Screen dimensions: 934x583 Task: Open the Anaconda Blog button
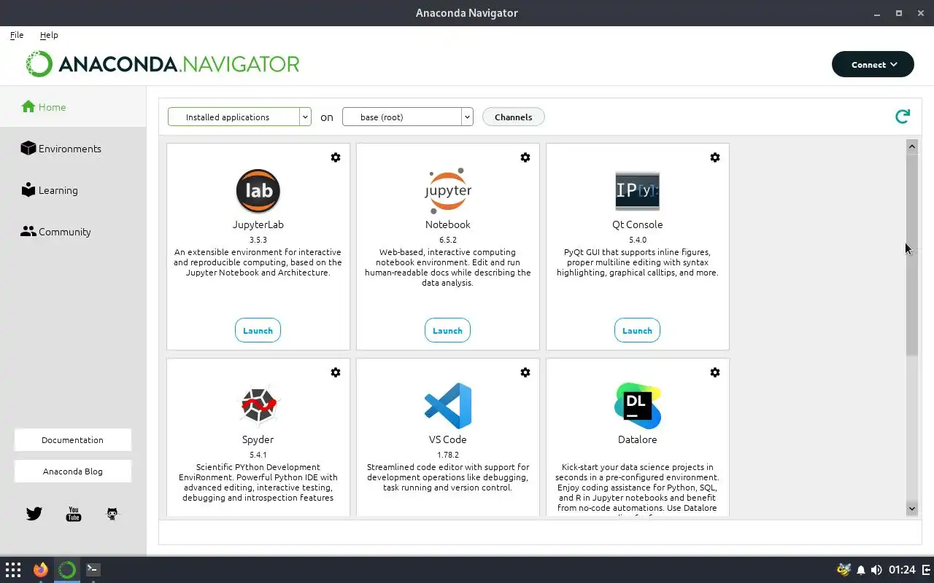(x=73, y=472)
